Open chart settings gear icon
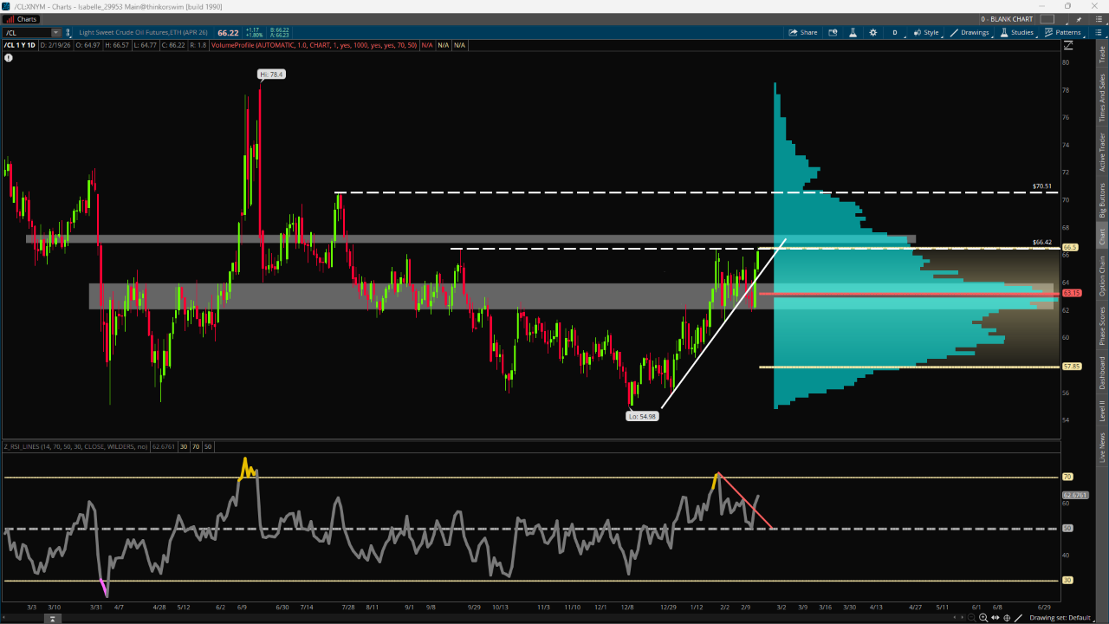 pos(872,32)
